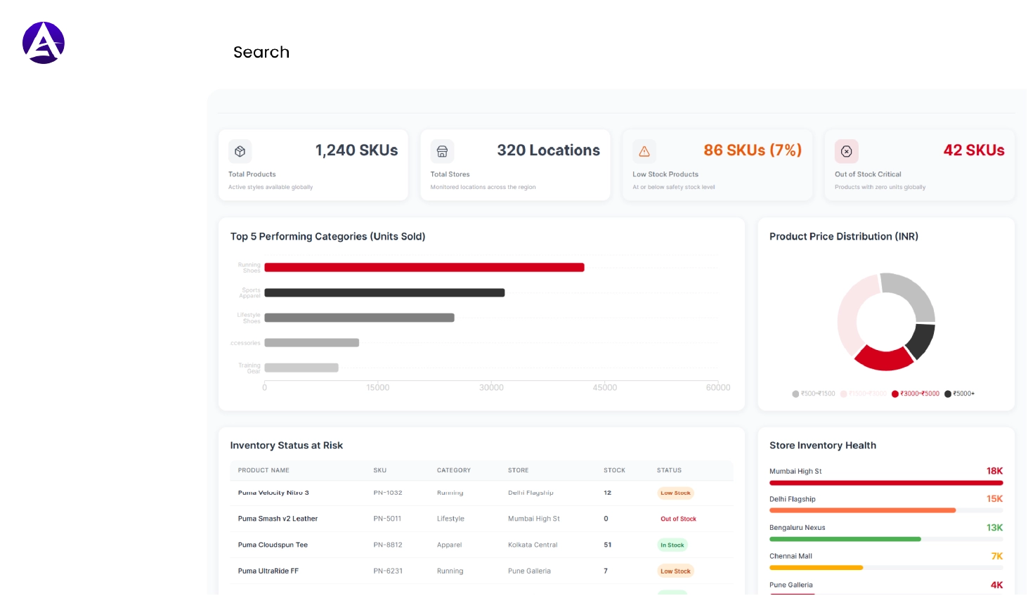Click the In Stock badge for Puma Cloudspun Tee
The height and width of the screenshot is (596, 1028).
(672, 545)
